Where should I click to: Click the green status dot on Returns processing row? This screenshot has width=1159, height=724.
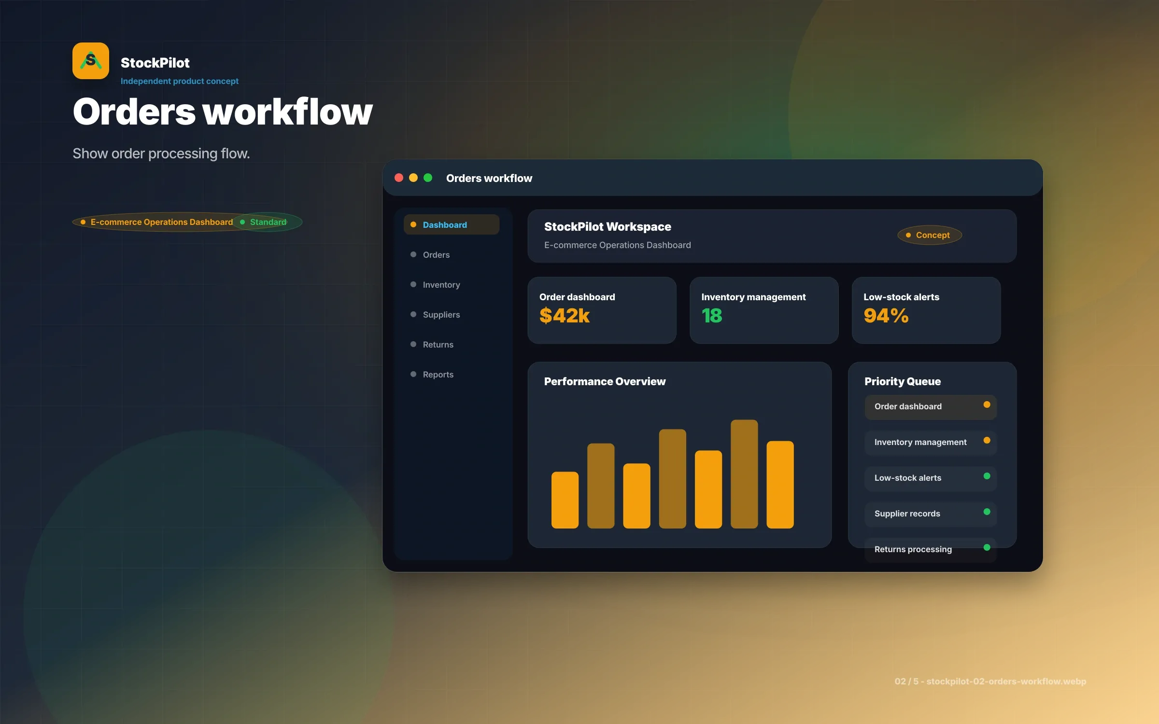(987, 547)
